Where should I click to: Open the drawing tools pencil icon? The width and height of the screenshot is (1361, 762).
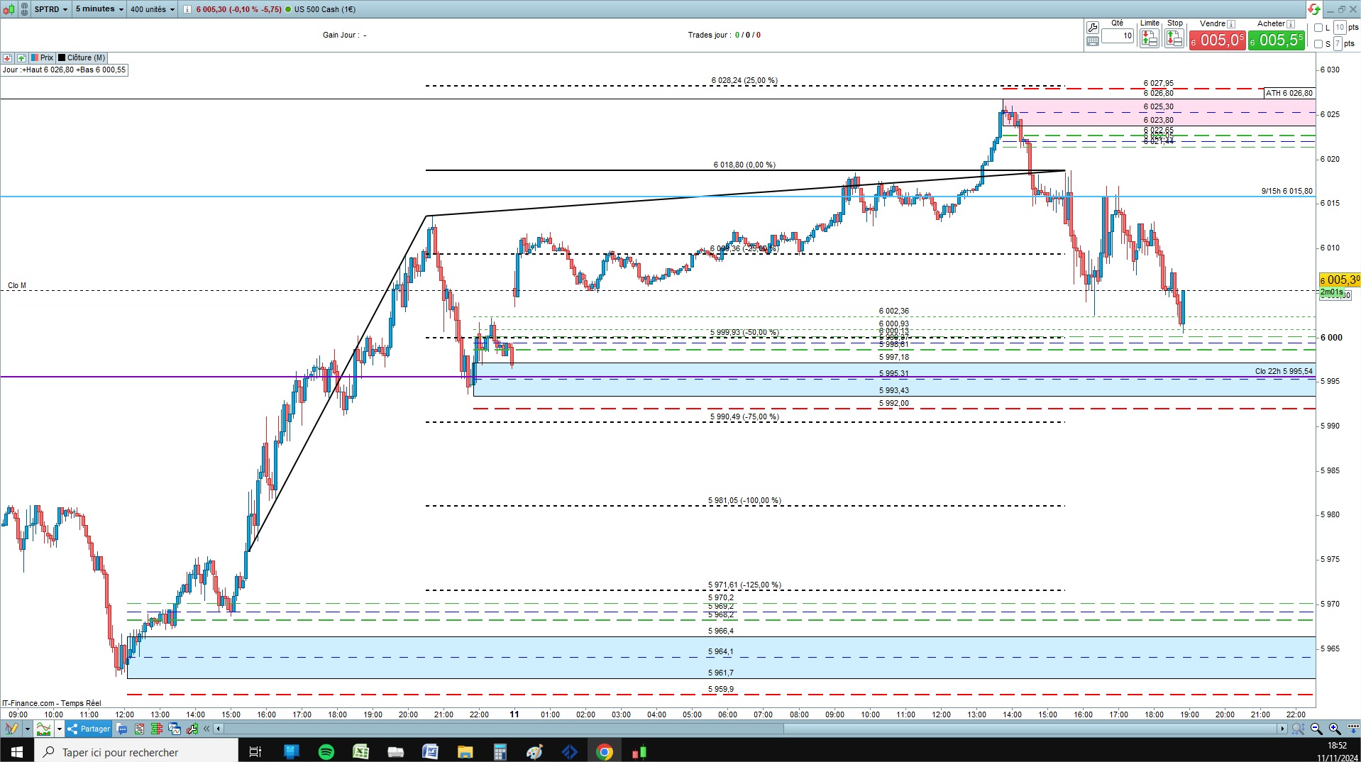(x=11, y=729)
